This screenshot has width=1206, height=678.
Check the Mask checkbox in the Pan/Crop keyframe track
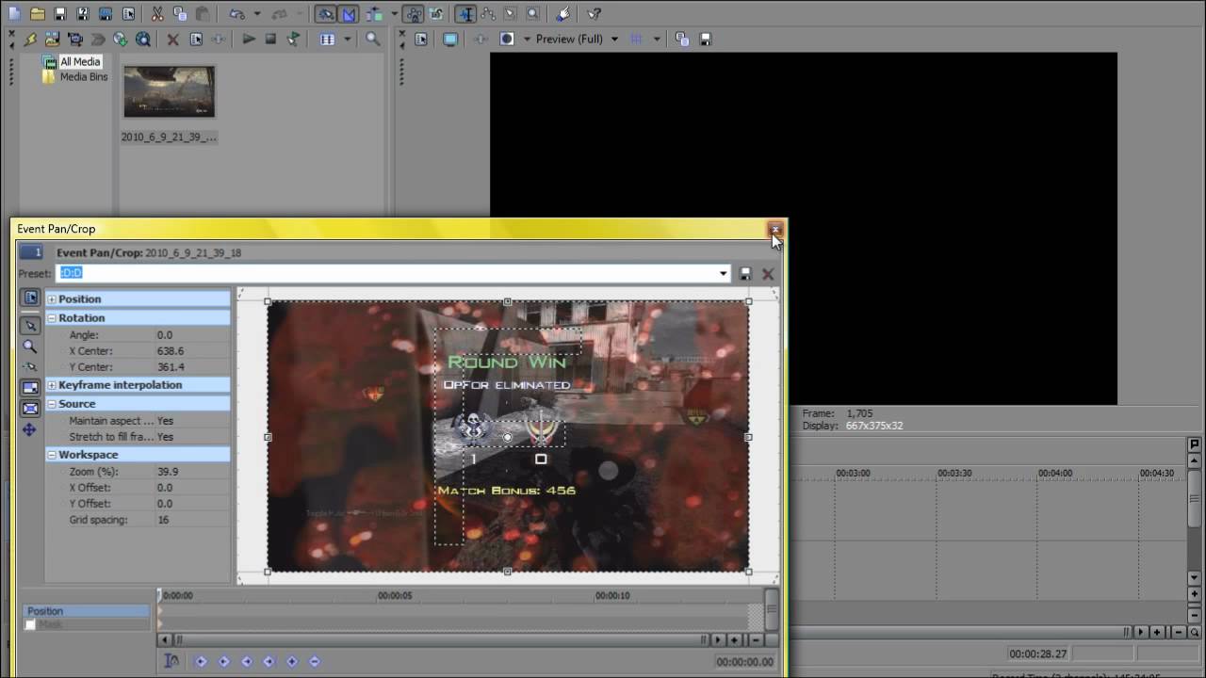(30, 625)
